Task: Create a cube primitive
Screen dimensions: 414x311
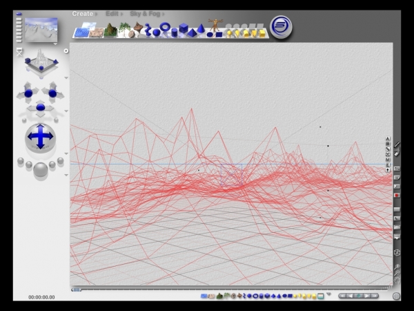Action: pyautogui.click(x=184, y=28)
